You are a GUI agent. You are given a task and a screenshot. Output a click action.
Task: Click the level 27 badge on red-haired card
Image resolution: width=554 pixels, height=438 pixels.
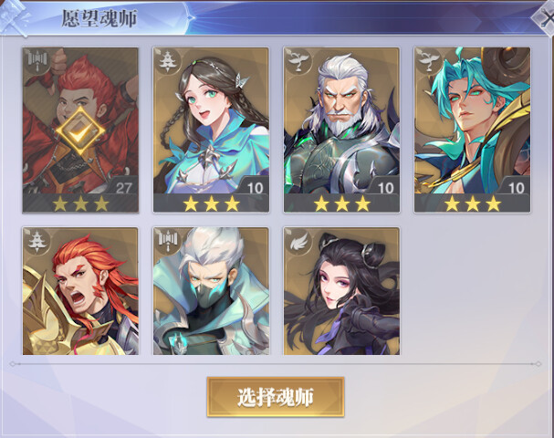(123, 187)
